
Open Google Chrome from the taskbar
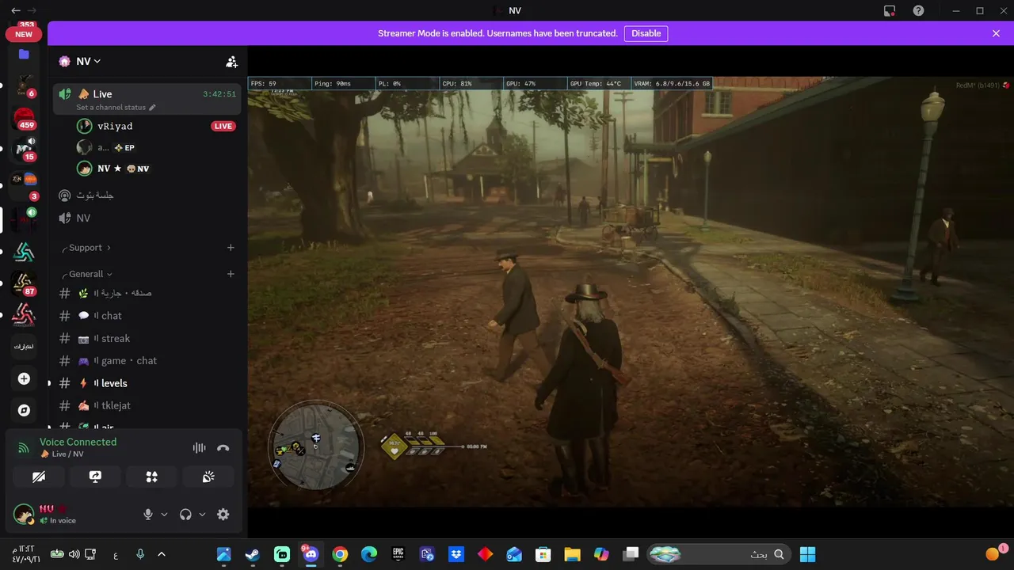pyautogui.click(x=340, y=554)
